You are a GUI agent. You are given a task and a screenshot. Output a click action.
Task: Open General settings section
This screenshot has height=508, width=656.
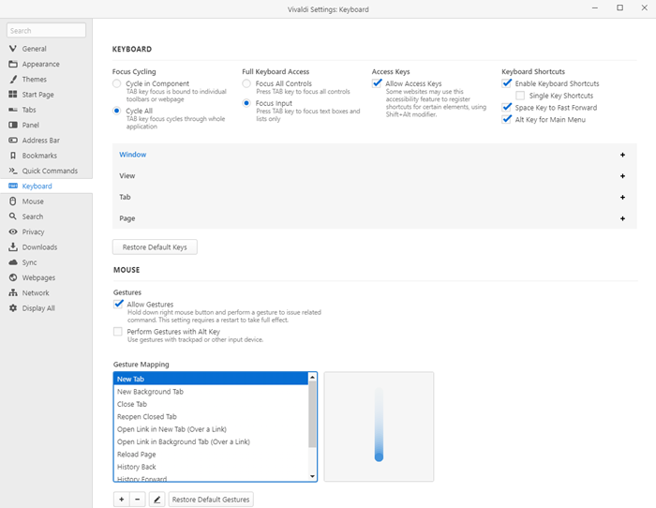46,49
